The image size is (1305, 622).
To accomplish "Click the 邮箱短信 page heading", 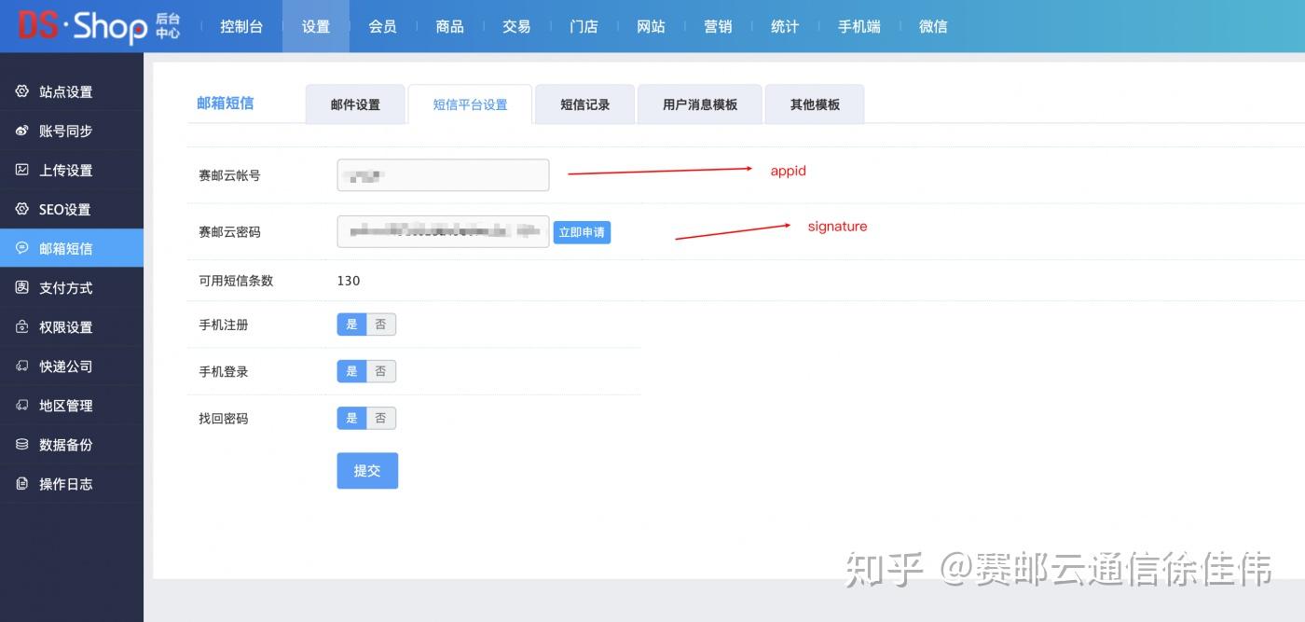I will 225,103.
